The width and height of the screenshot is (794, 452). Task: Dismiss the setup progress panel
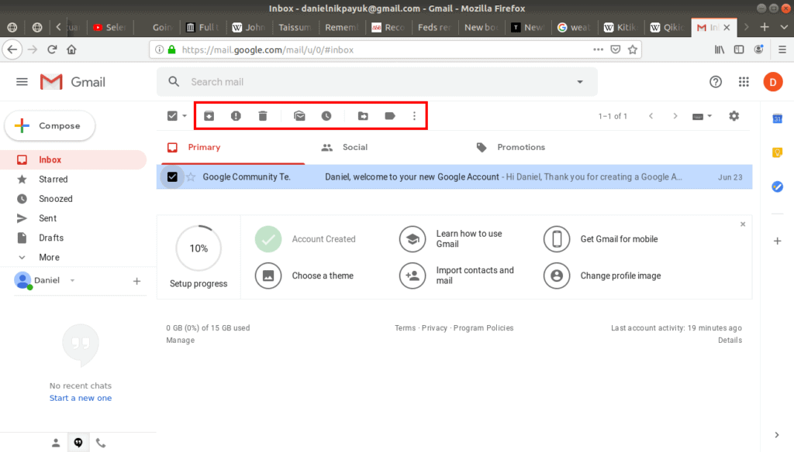pyautogui.click(x=743, y=224)
